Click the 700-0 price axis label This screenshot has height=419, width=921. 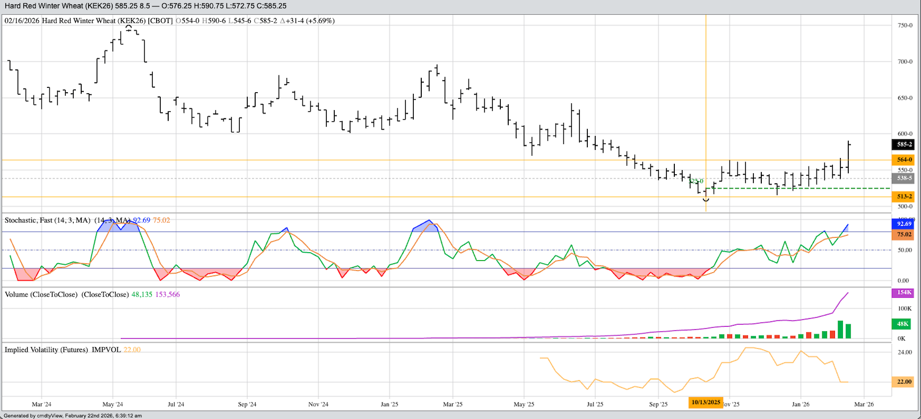[905, 62]
